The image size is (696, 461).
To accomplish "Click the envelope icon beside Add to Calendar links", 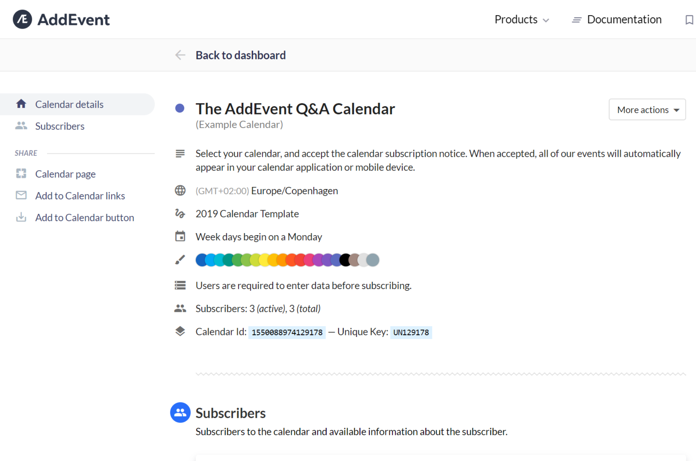I will pos(21,195).
